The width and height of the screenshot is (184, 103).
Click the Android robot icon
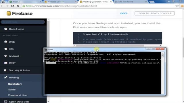5,56
